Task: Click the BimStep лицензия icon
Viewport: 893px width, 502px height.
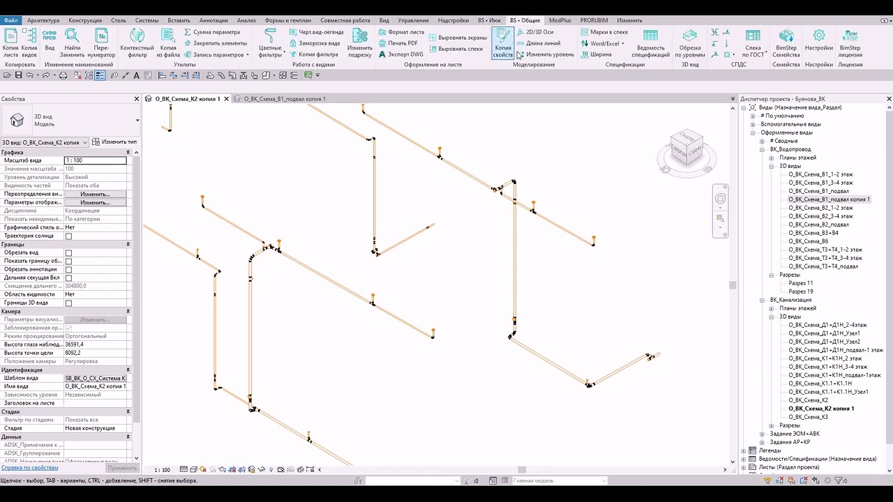Action: click(850, 43)
